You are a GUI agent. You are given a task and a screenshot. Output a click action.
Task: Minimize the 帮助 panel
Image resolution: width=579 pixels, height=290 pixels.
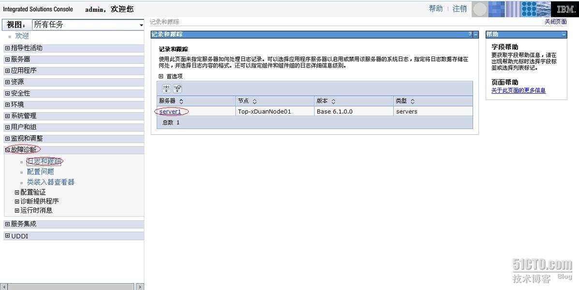[563, 34]
